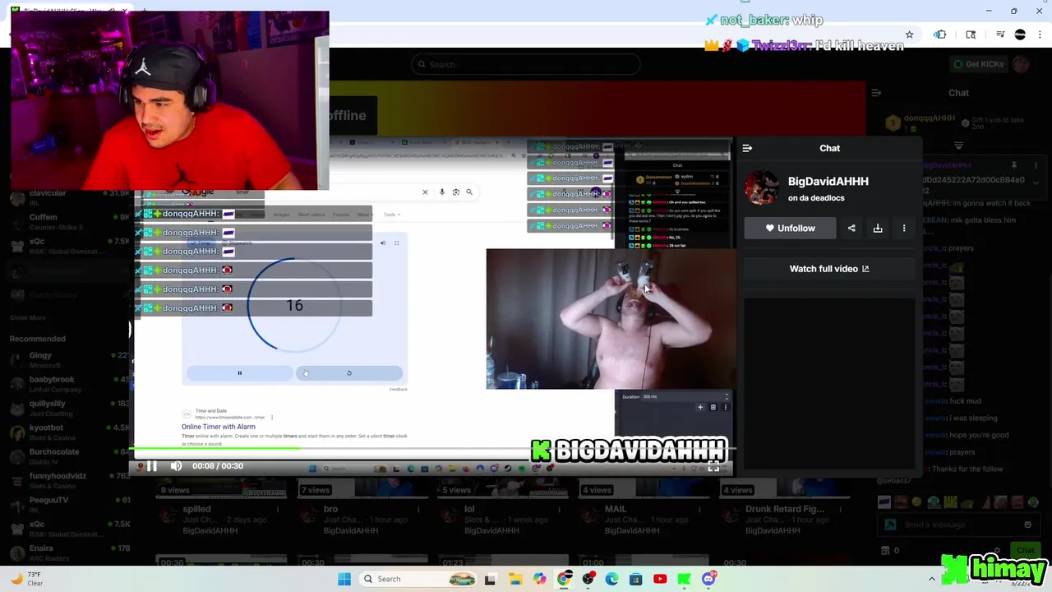Open Microsoft Edge from taskbar
This screenshot has height=592, width=1052.
tap(612, 579)
